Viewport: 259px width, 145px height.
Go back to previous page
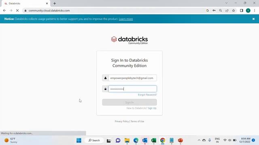(x=4, y=10)
